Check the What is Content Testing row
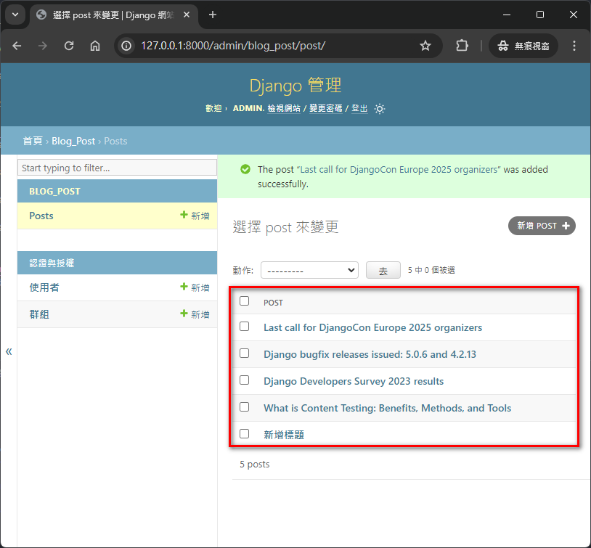Image resolution: width=591 pixels, height=548 pixels. pos(244,407)
